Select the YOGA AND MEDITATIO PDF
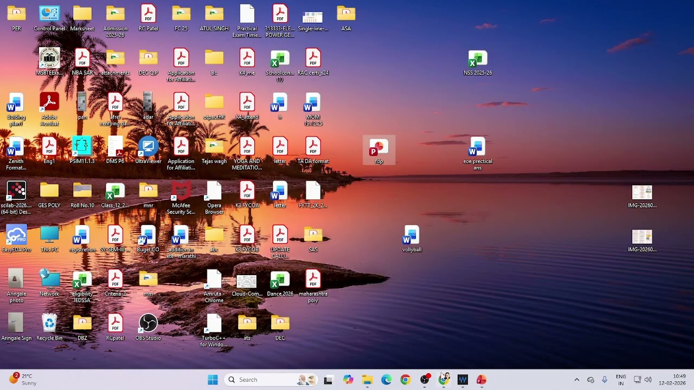This screenshot has height=390, width=694. [247, 154]
